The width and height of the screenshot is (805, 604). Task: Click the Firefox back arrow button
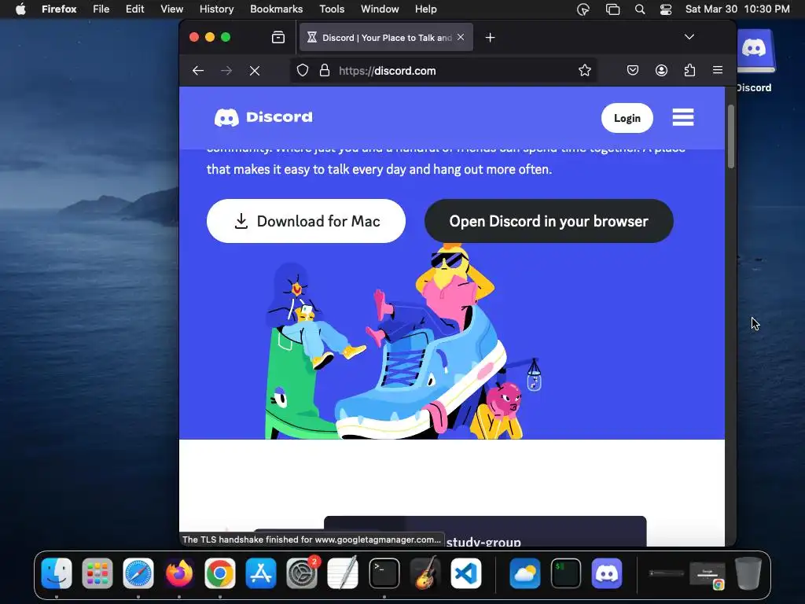[x=198, y=71]
